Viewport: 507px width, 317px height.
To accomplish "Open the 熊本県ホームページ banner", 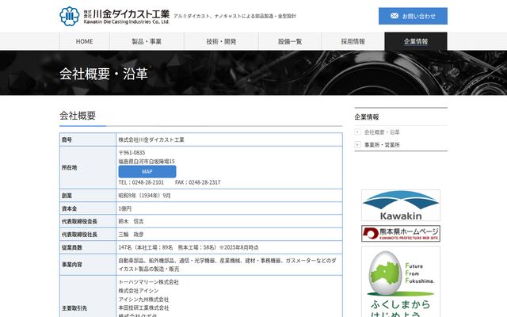I will [x=401, y=234].
